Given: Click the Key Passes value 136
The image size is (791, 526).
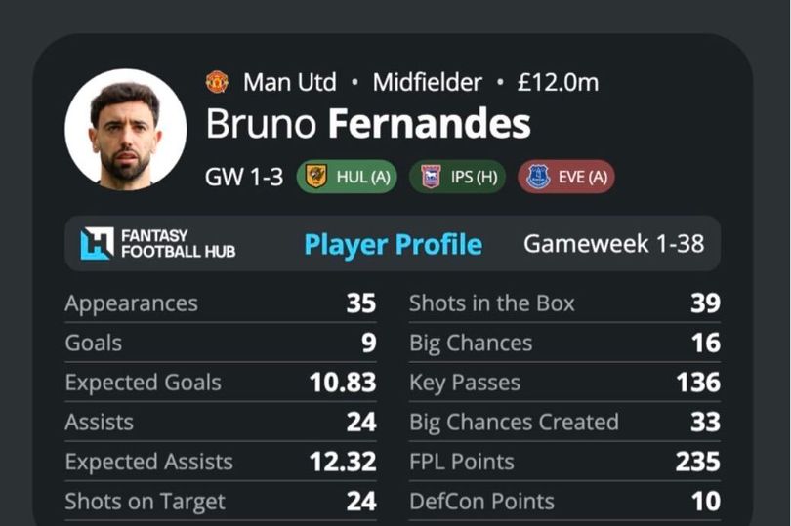Looking at the screenshot, I should [x=698, y=383].
